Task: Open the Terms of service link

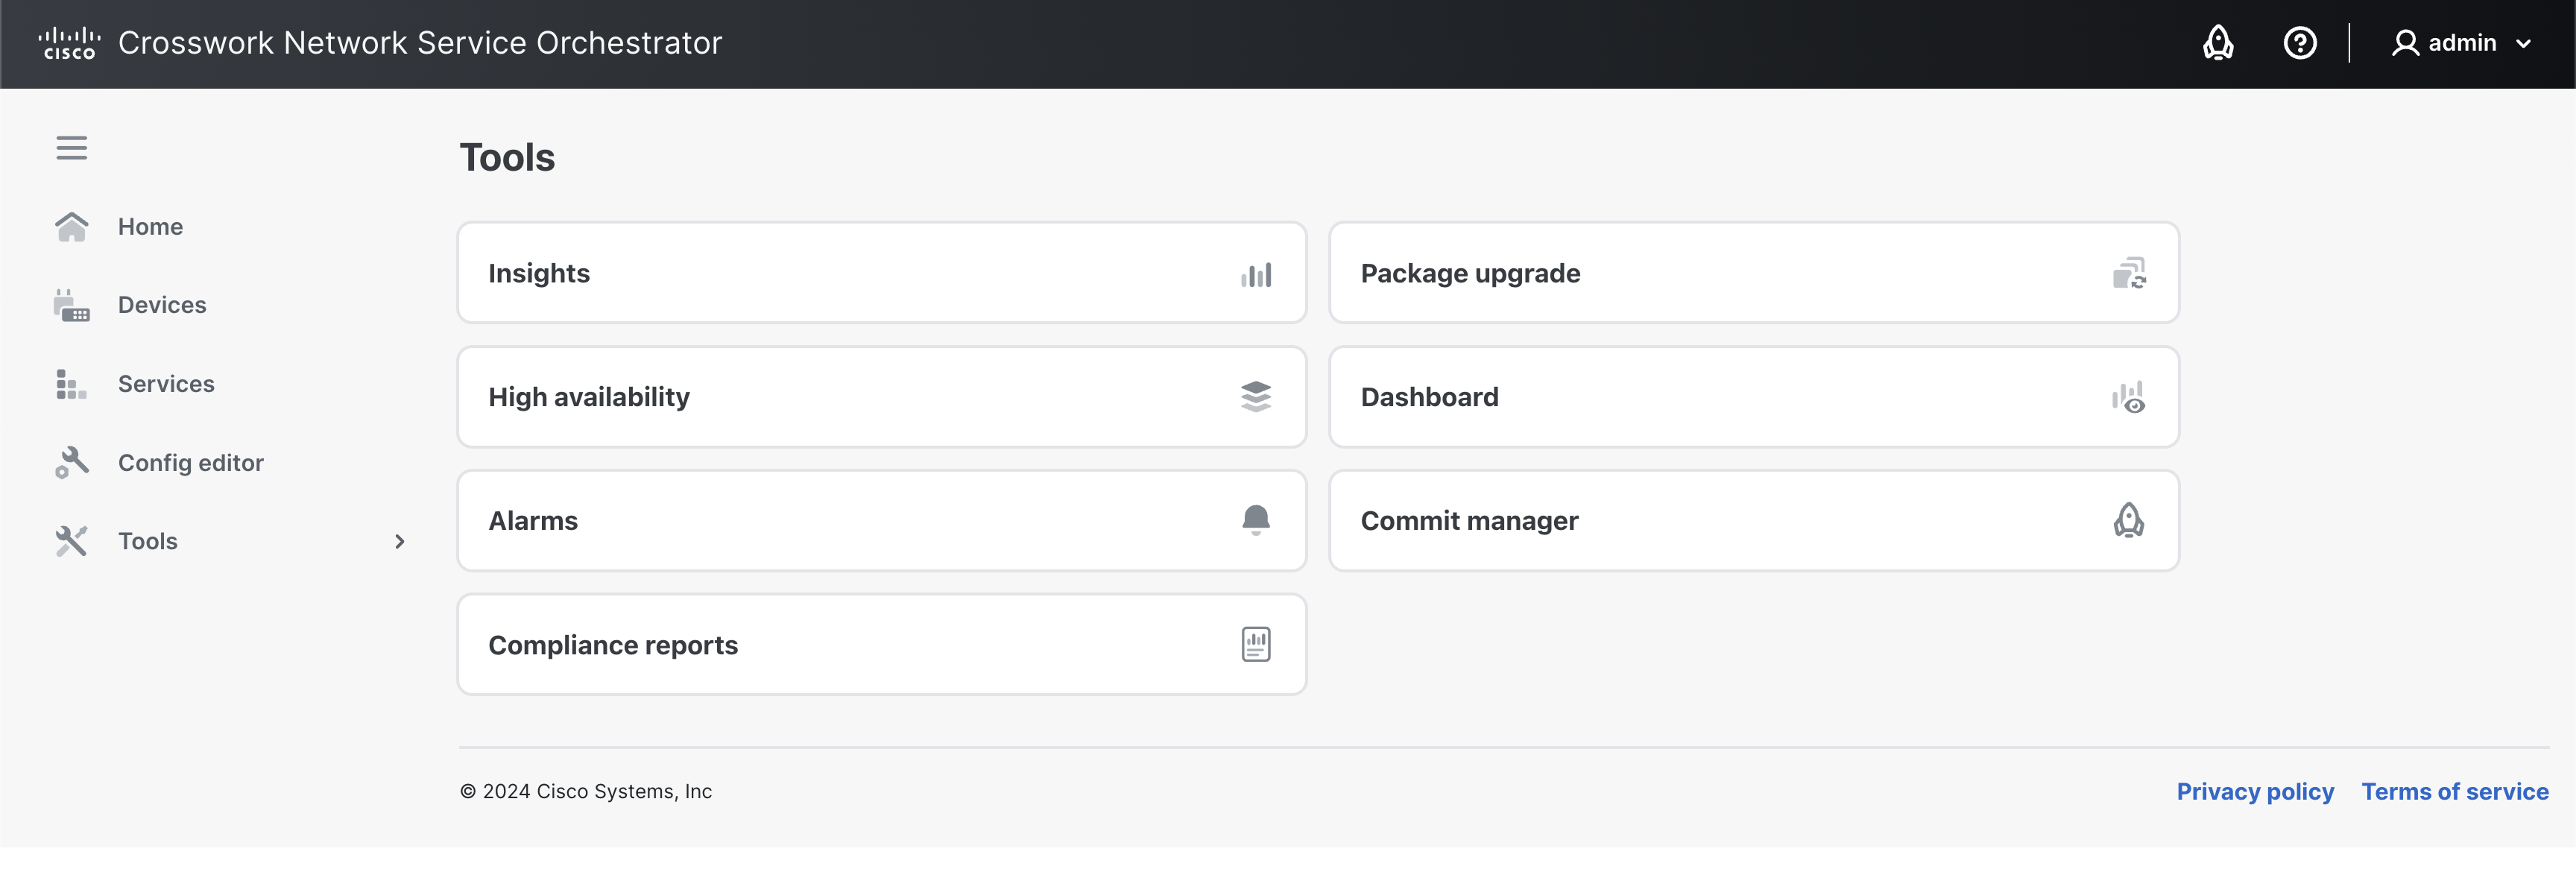Action: (2455, 791)
